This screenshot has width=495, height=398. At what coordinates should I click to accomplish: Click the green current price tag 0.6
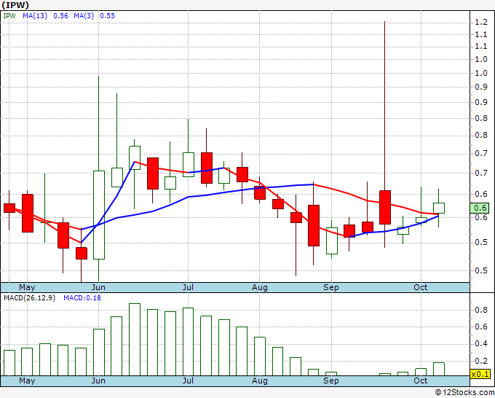480,208
